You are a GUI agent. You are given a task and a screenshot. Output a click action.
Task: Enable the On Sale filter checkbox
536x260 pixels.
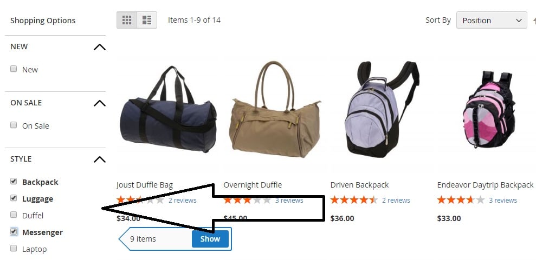point(14,125)
